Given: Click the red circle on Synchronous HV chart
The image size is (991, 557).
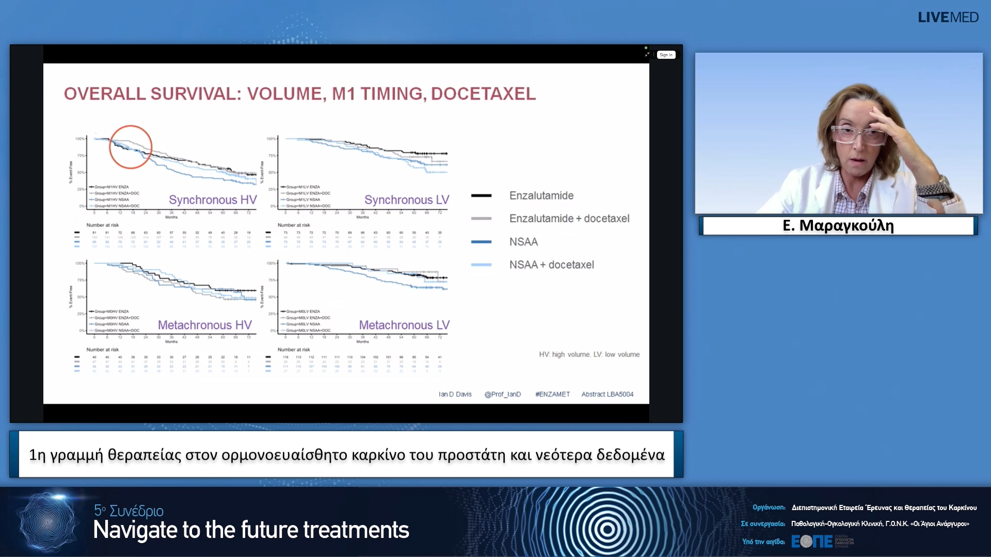Looking at the screenshot, I should [x=131, y=147].
